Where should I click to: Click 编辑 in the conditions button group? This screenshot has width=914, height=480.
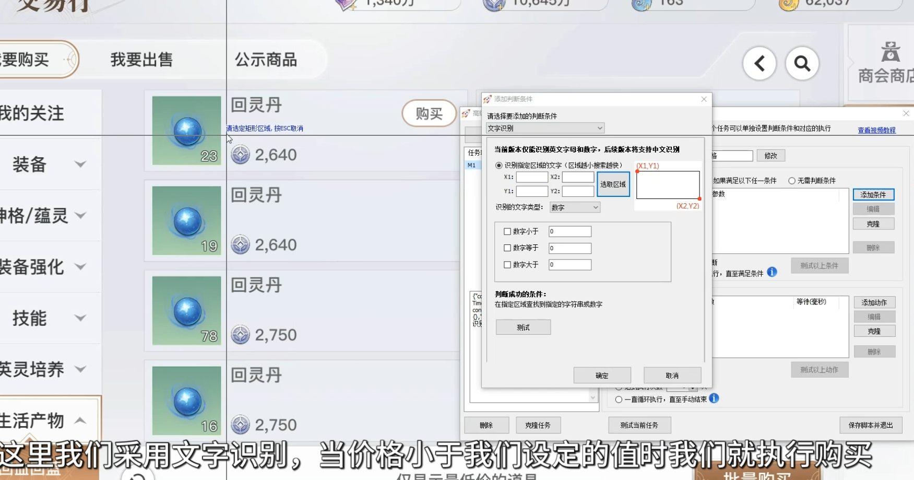(873, 209)
